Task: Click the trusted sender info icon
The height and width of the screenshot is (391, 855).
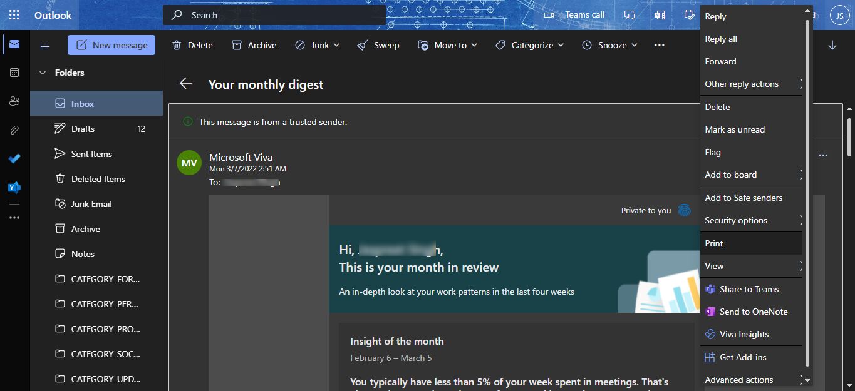Action: [x=187, y=122]
